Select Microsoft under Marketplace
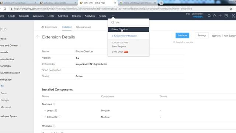The width and height of the screenshot is (236, 133). coord(6,107)
